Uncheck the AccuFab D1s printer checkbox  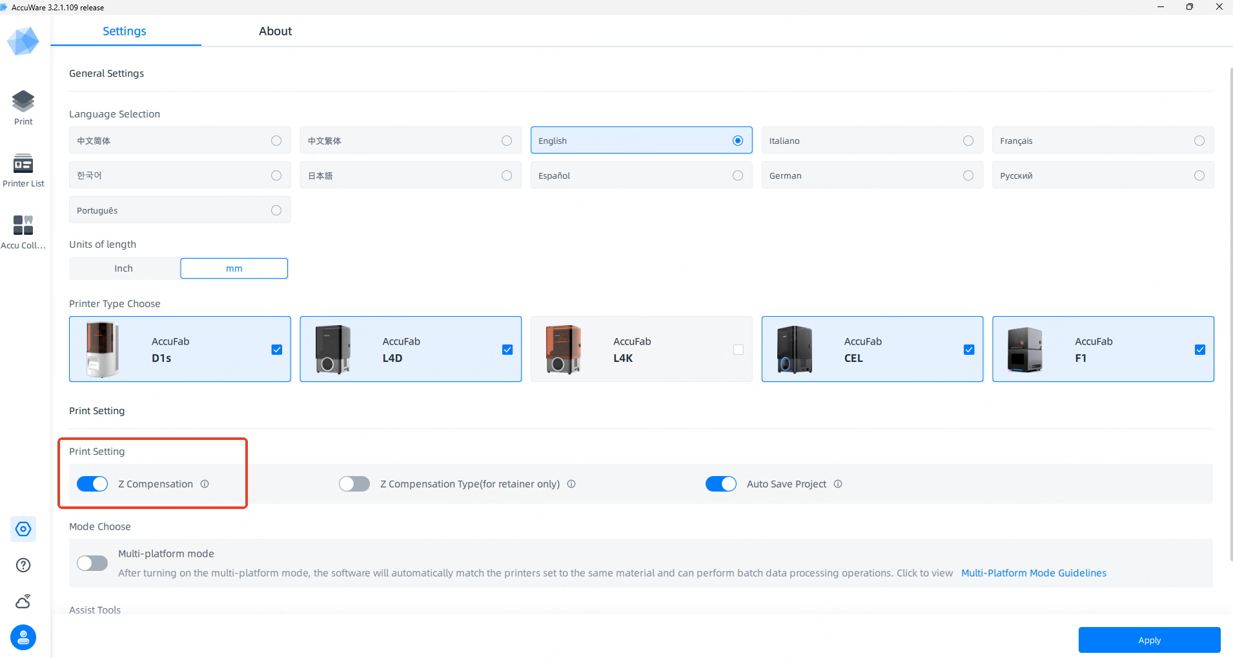point(277,350)
